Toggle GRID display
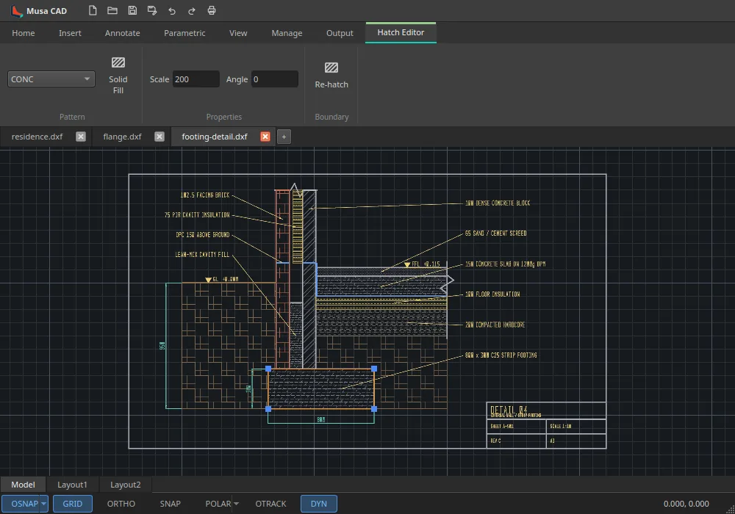 73,504
